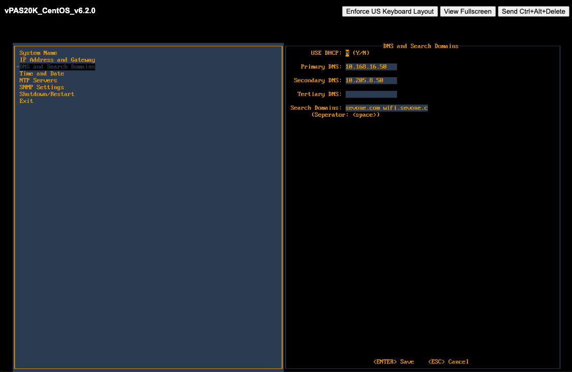The width and height of the screenshot is (572, 372).
Task: Click the (Seperator: <space>) hint text
Action: 346,115
